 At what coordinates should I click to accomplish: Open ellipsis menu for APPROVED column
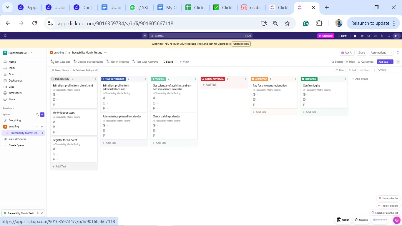(x=291, y=79)
